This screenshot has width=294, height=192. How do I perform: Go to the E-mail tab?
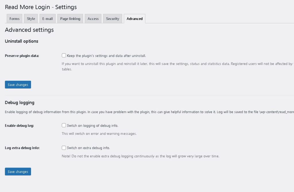tap(47, 19)
